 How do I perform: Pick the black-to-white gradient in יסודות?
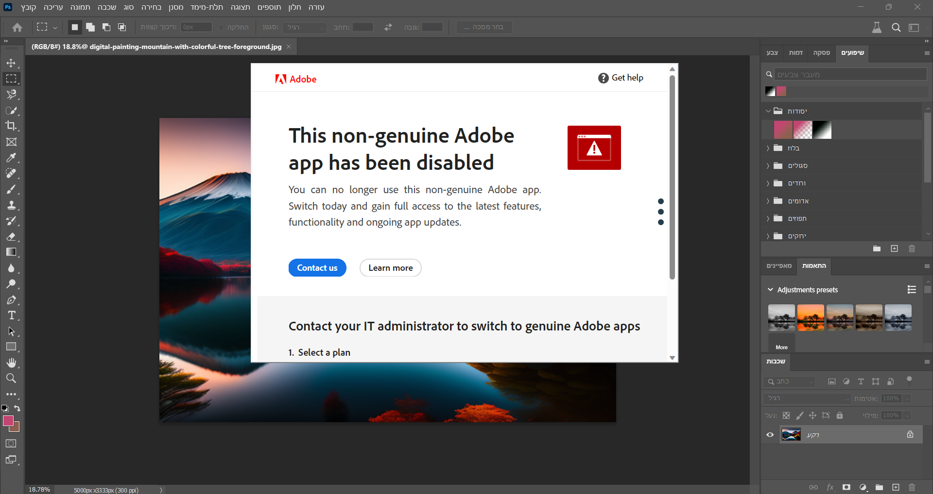822,130
